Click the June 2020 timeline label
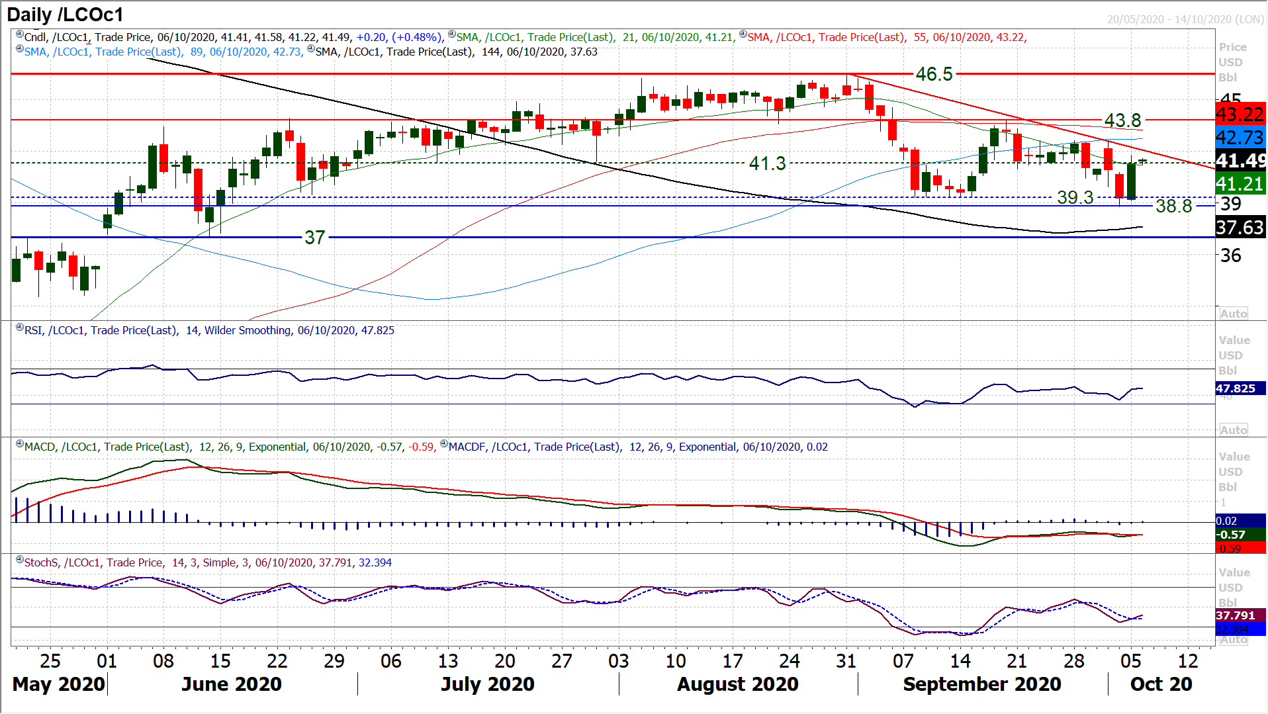1268x714 pixels. (x=232, y=684)
